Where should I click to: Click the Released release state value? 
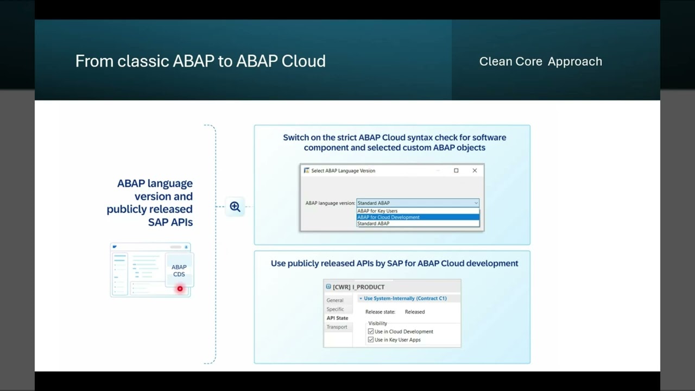point(415,312)
